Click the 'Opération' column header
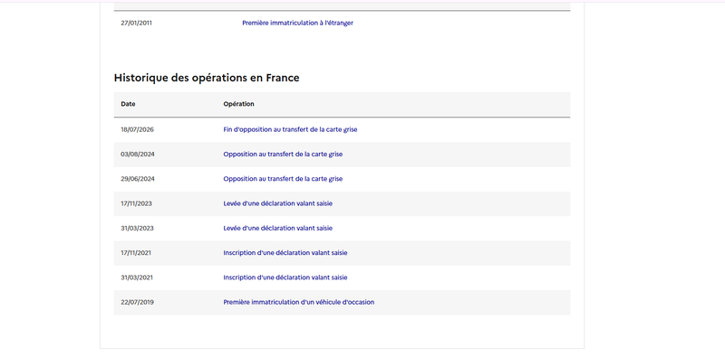This screenshot has width=725, height=358. point(238,104)
